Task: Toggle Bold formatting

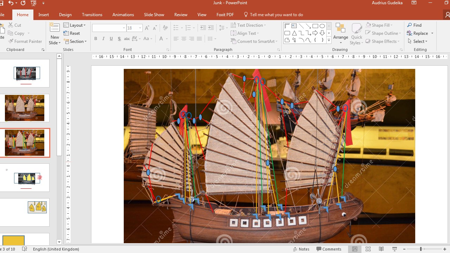Action: pyautogui.click(x=96, y=39)
